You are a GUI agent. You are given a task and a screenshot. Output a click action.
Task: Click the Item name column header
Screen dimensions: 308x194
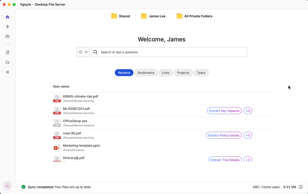coord(61,86)
